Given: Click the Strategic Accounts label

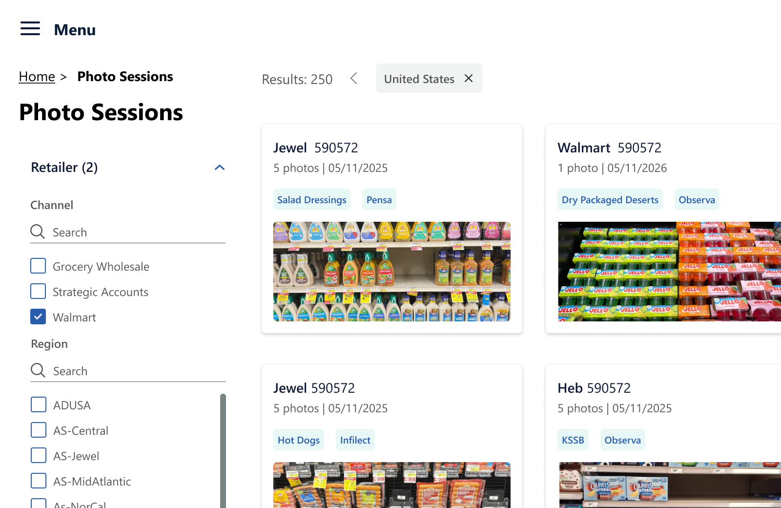Looking at the screenshot, I should click(101, 292).
